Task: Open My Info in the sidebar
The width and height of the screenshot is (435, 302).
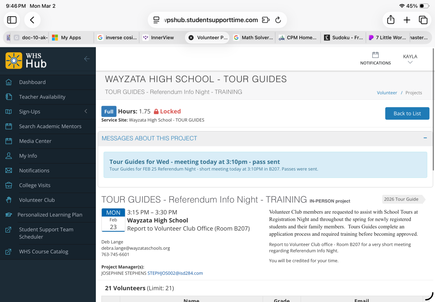Action: click(28, 156)
